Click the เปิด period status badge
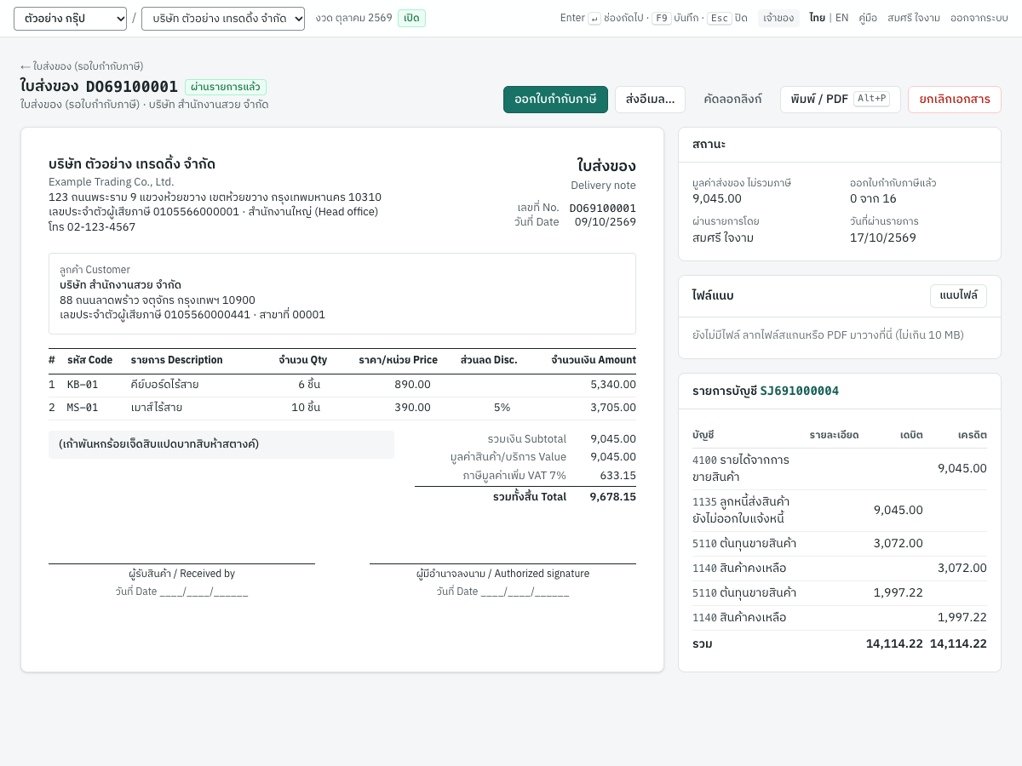 pyautogui.click(x=411, y=18)
